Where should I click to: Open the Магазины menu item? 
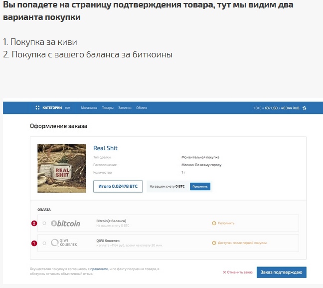[x=89, y=108]
